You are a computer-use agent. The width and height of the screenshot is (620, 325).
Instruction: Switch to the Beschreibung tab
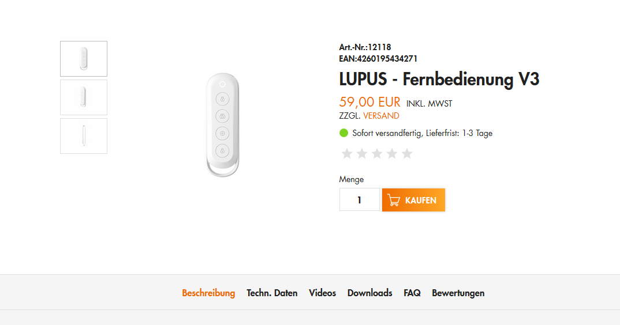208,293
